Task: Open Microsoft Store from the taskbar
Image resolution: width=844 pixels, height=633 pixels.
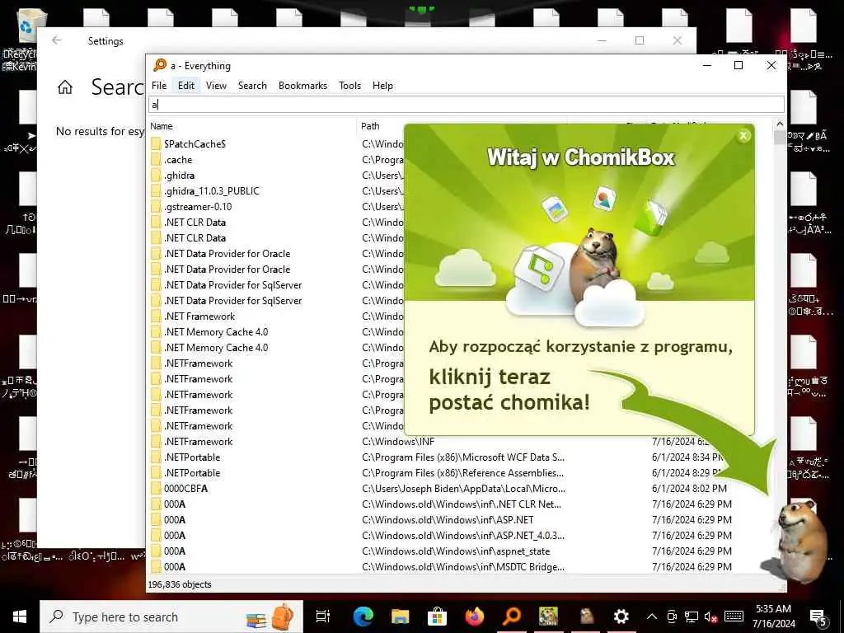Action: pos(437,617)
